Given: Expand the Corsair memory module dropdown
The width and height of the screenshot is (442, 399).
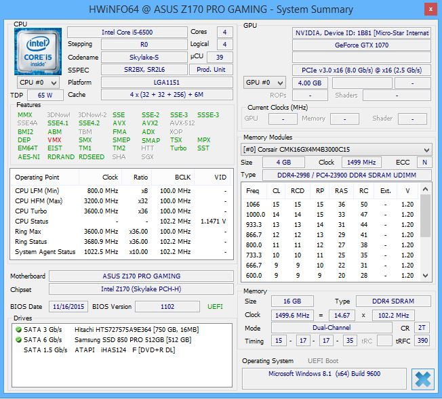Looking at the screenshot, I should click(336, 149).
